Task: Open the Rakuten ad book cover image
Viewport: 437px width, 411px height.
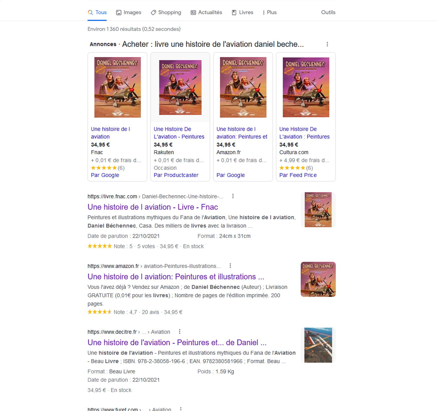Action: (180, 88)
